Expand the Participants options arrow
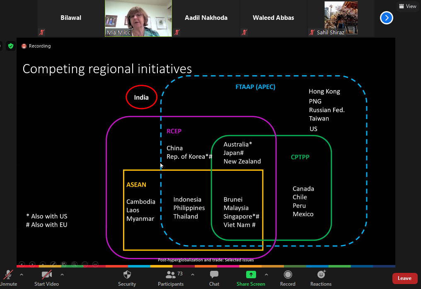 click(193, 275)
